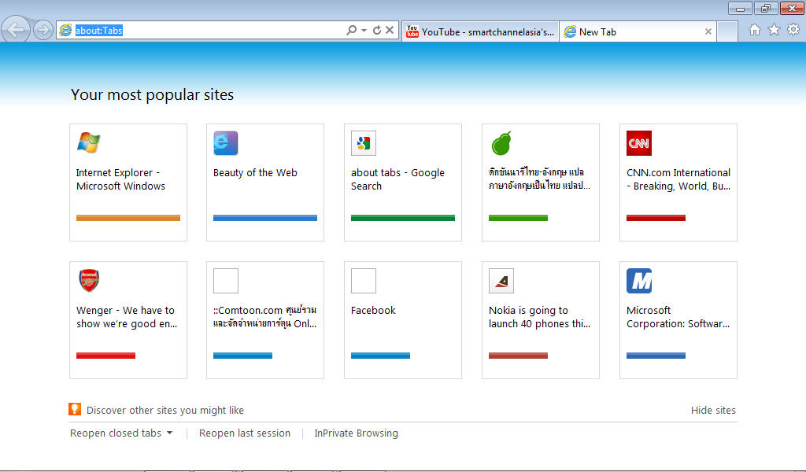806x472 pixels.
Task: Click the green pear icon on dictionary tile
Action: tap(501, 143)
